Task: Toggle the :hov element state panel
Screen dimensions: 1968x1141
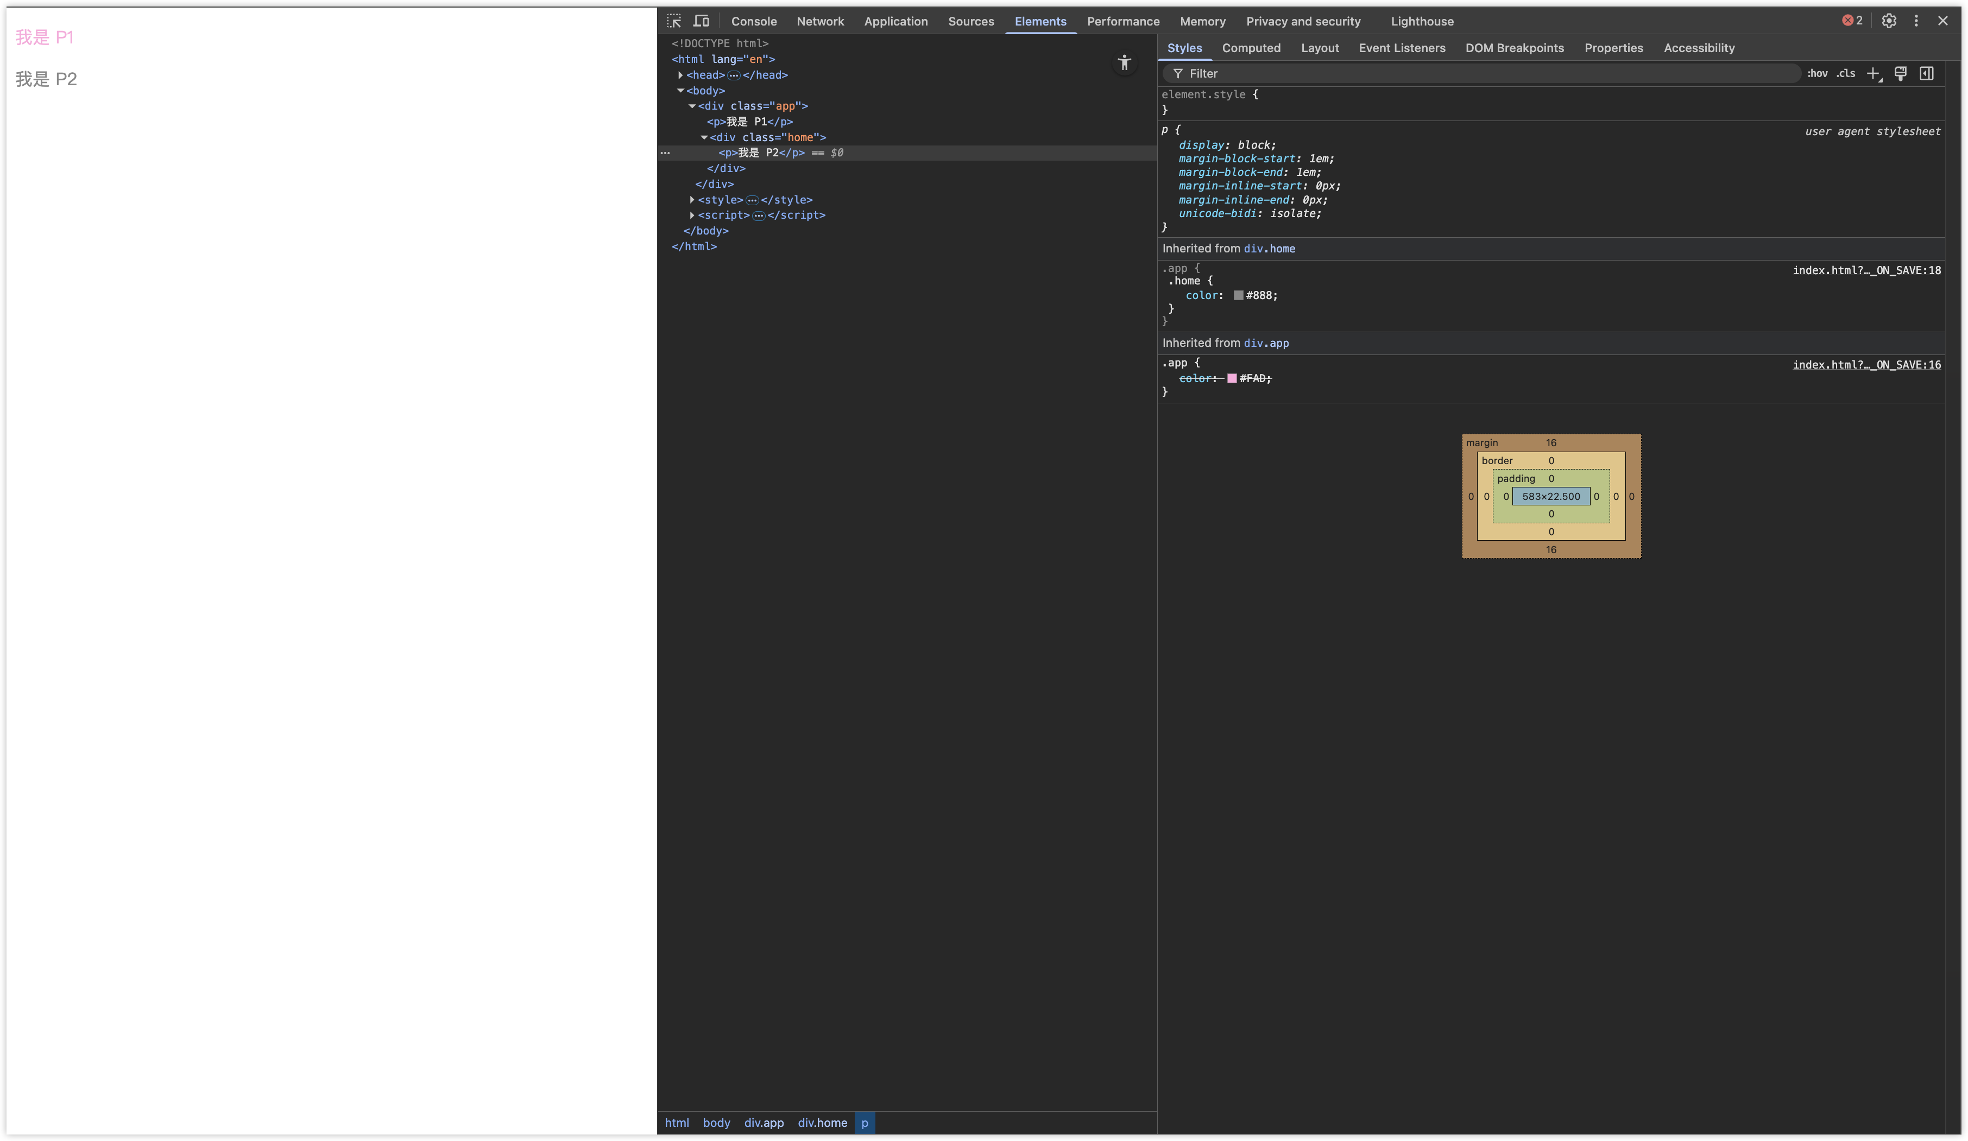Action: pos(1817,73)
